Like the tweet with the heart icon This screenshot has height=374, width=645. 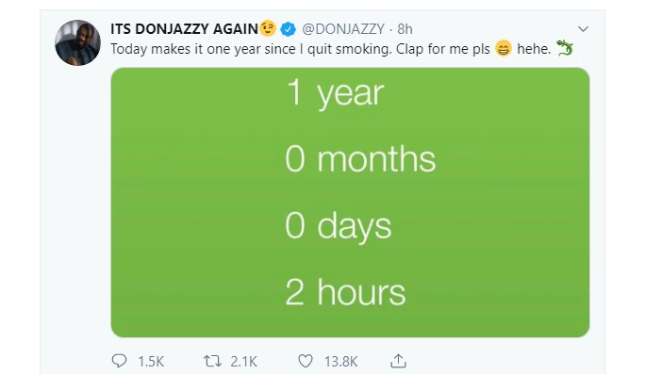306,361
